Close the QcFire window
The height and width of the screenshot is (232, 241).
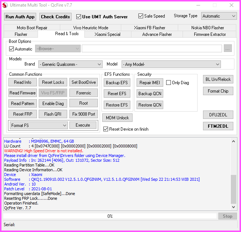[231, 5]
